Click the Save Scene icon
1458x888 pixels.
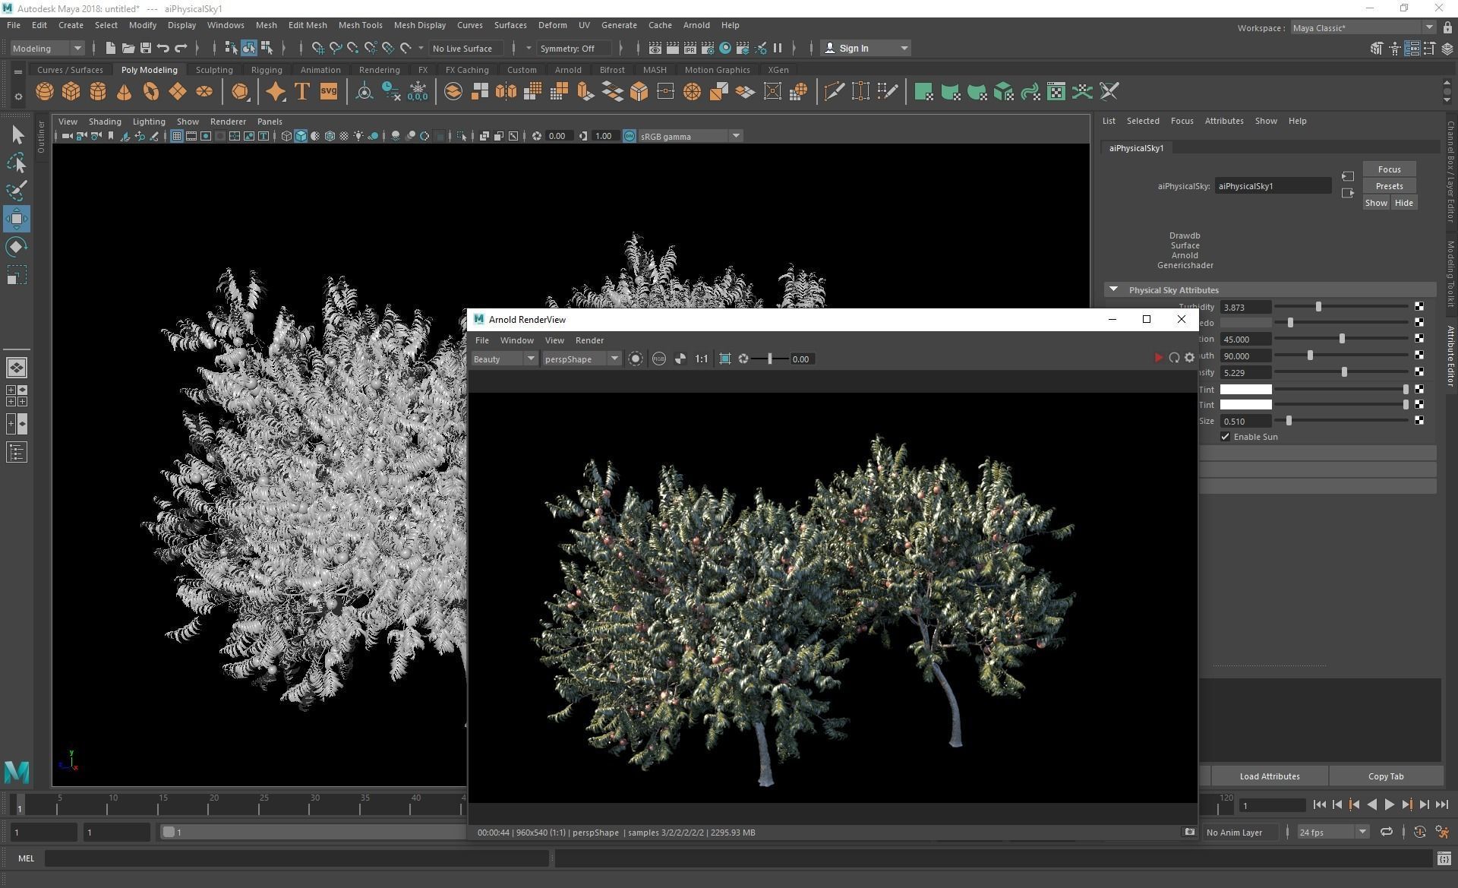[x=145, y=48]
